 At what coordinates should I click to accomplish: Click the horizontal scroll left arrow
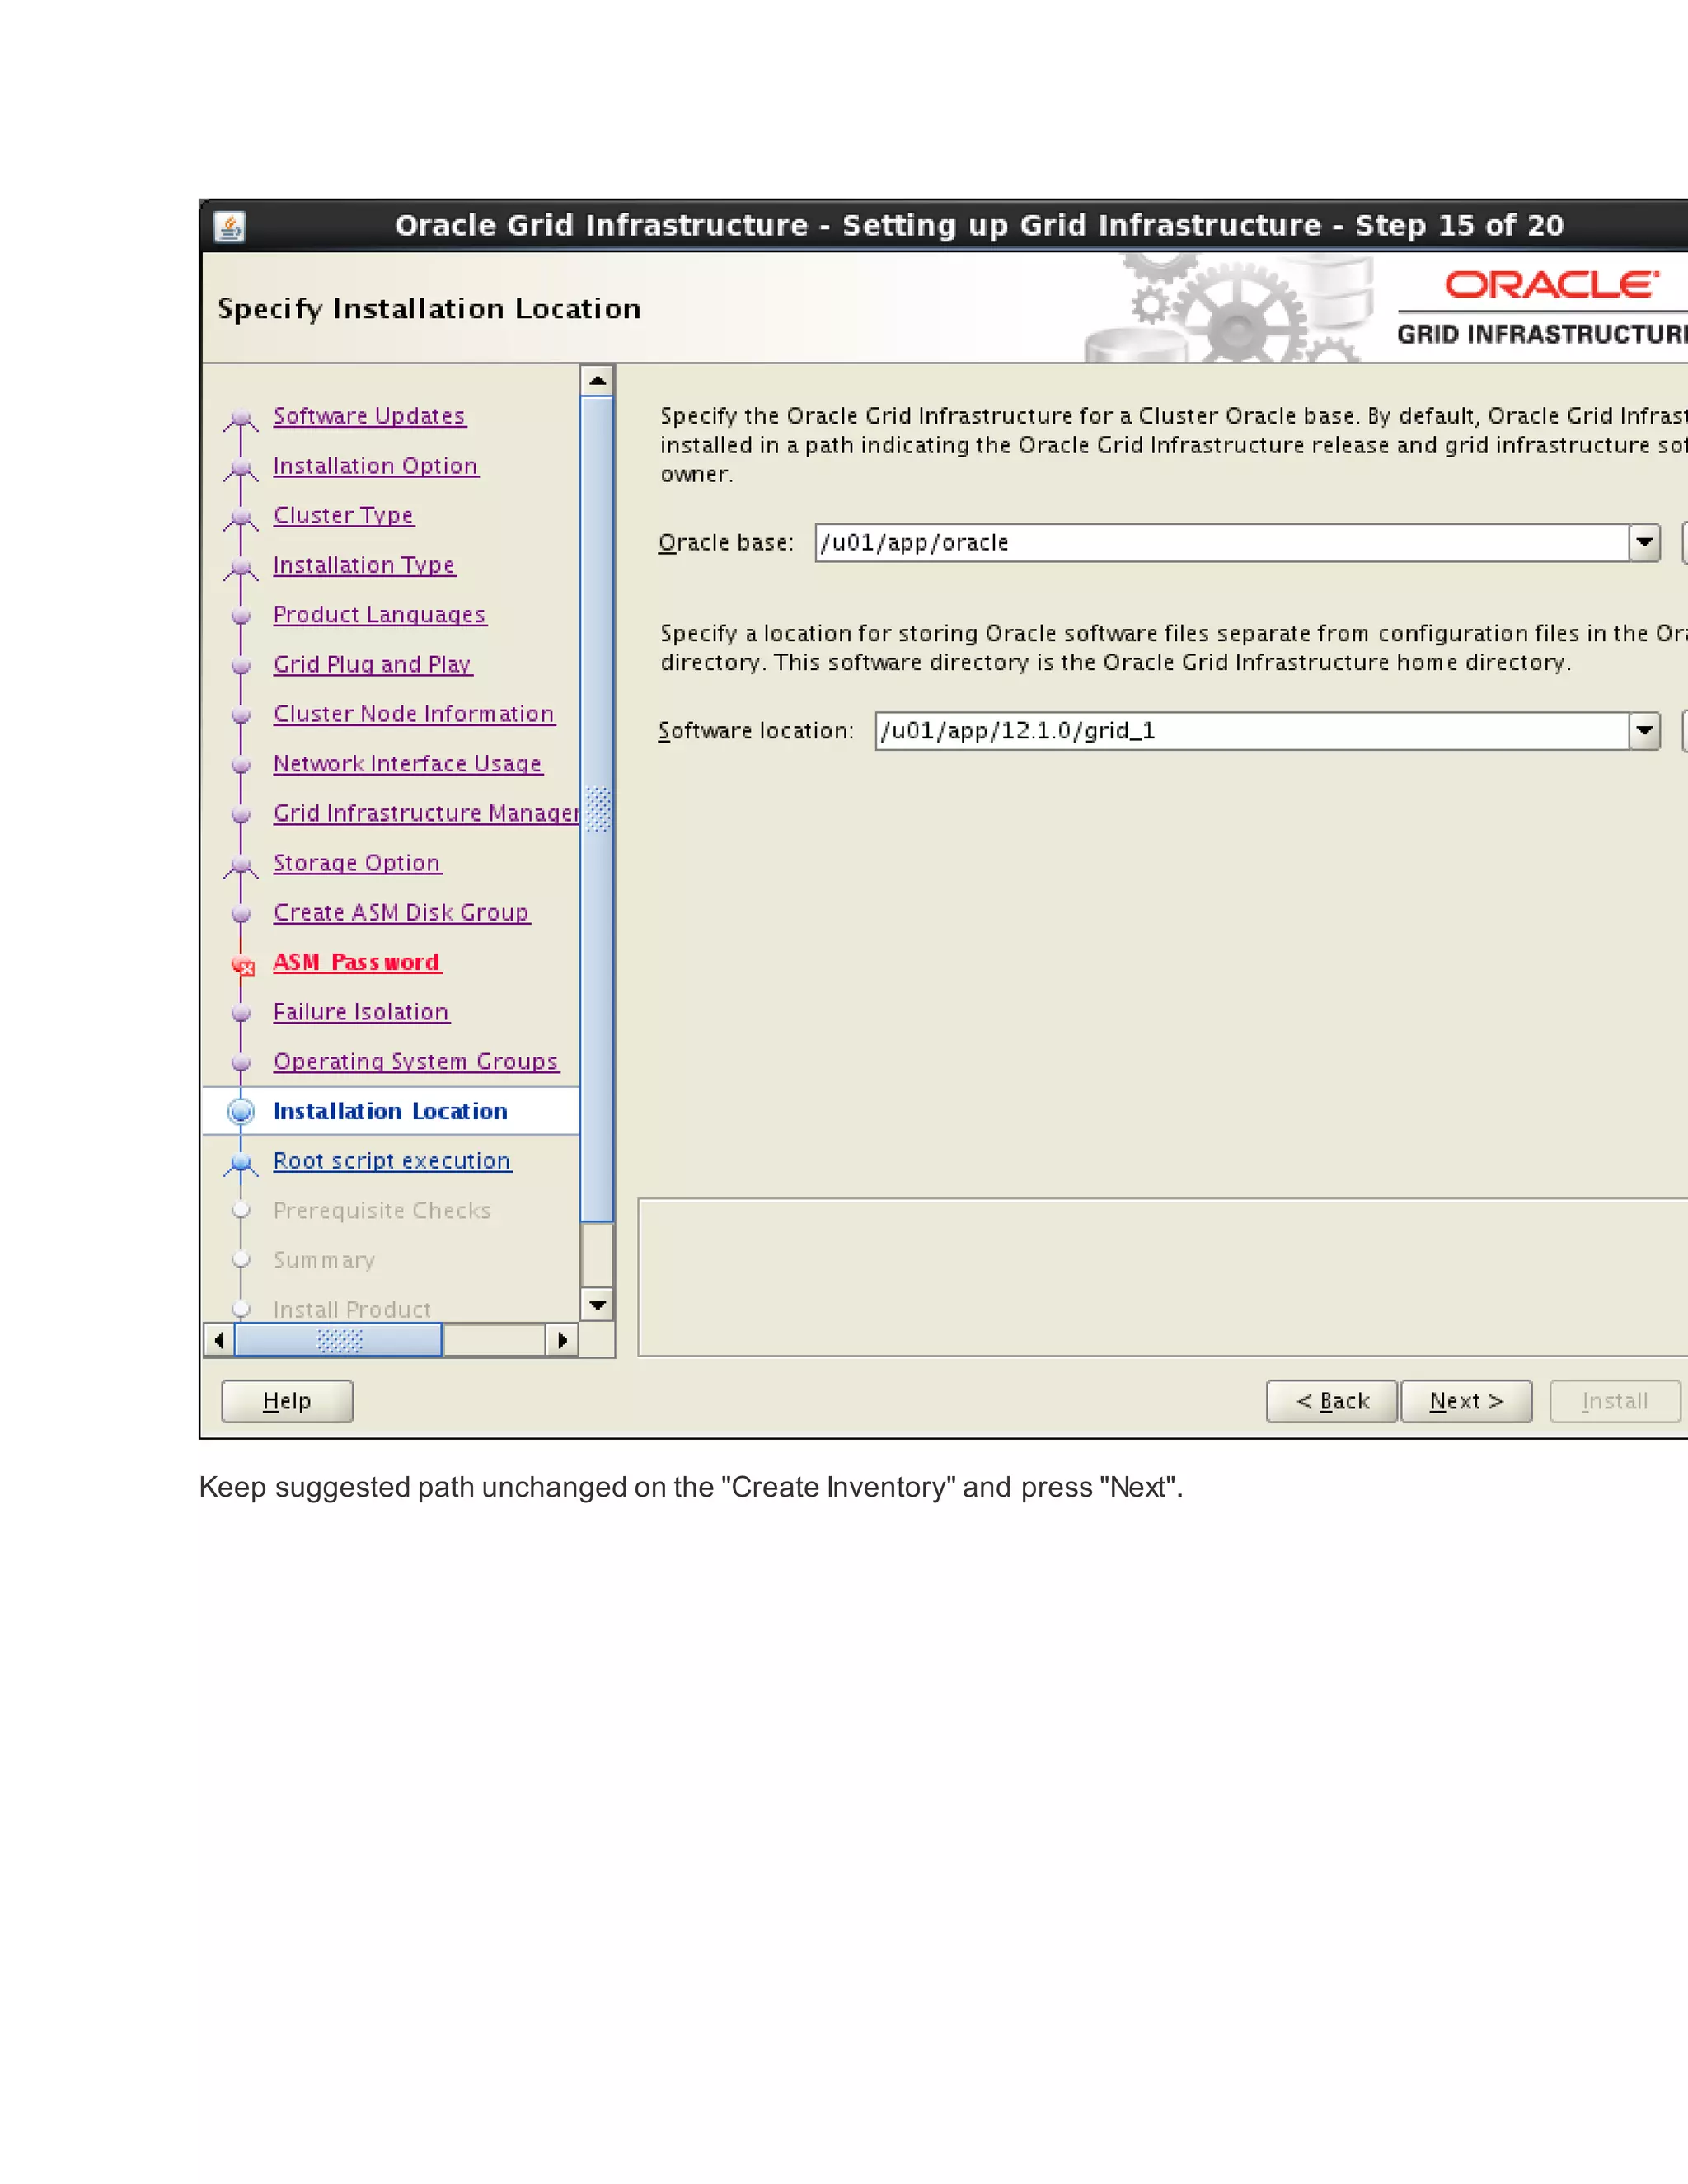[x=219, y=1340]
